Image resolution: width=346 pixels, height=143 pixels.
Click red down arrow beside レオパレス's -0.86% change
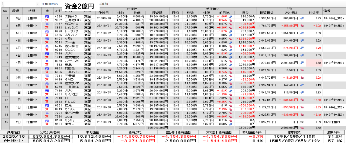click(230, 27)
